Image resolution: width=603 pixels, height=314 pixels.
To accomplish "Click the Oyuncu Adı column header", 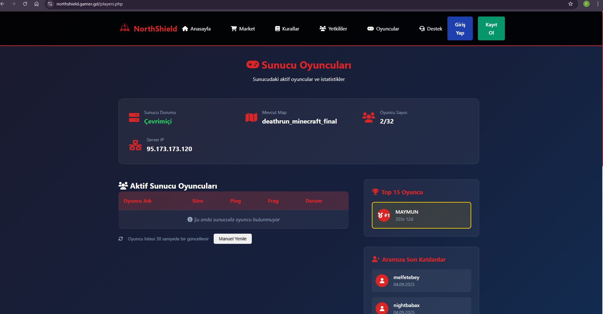I will pos(137,201).
